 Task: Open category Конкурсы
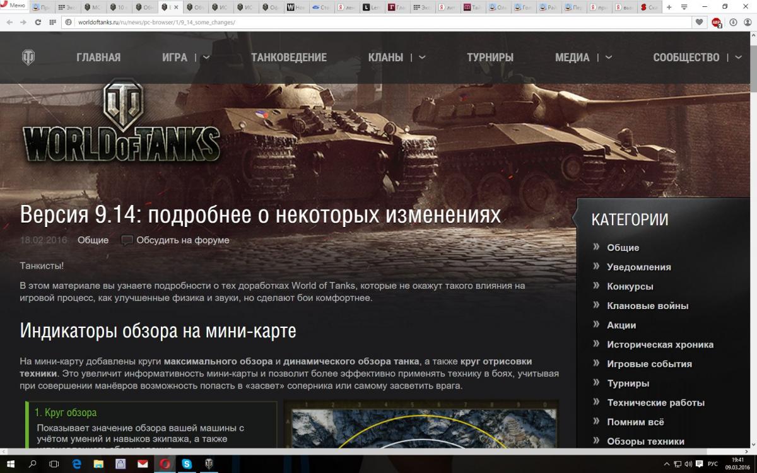coord(630,286)
